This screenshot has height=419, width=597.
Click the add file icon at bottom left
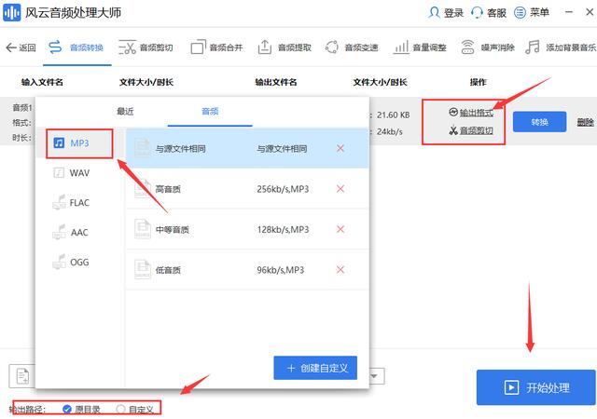point(22,375)
